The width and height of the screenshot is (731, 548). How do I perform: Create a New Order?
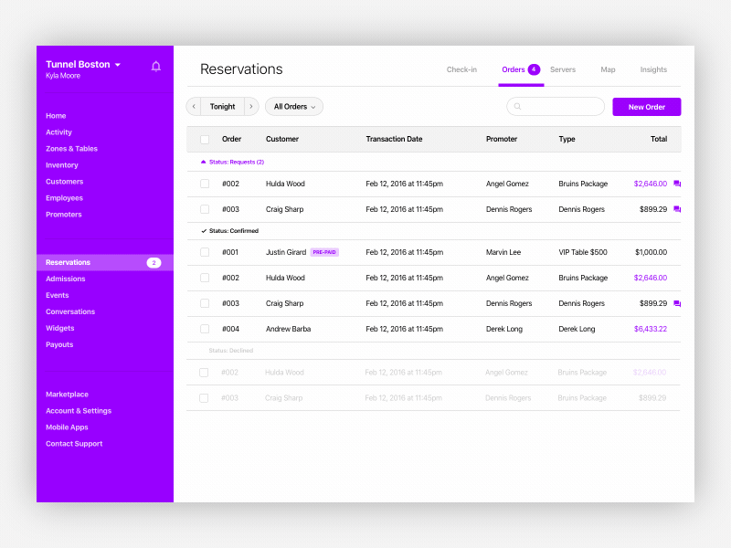[x=646, y=107]
